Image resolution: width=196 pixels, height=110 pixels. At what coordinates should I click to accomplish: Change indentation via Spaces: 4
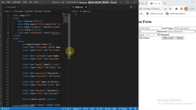coord(77,109)
